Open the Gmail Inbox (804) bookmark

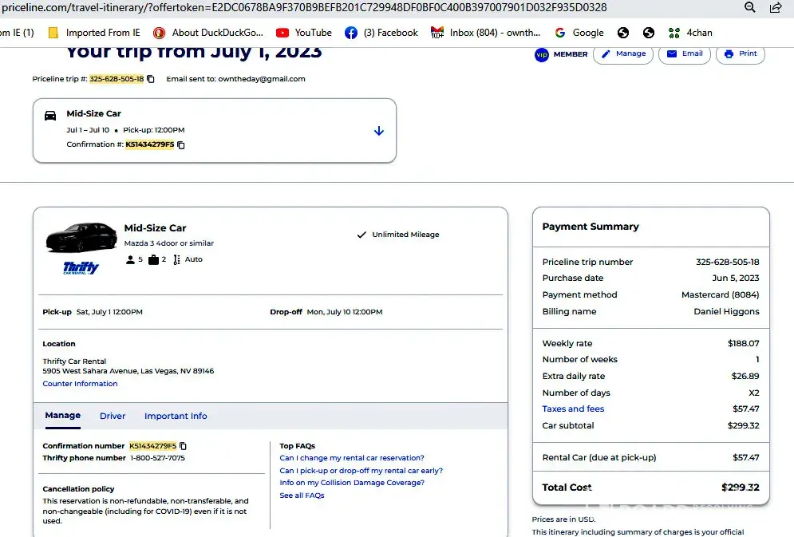pyautogui.click(x=486, y=33)
